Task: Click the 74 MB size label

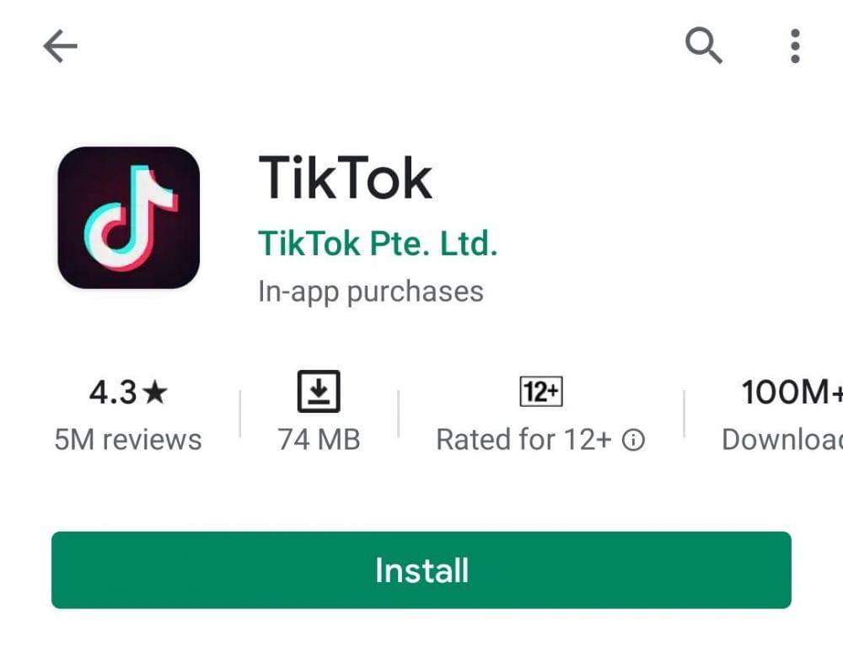Action: click(x=319, y=440)
